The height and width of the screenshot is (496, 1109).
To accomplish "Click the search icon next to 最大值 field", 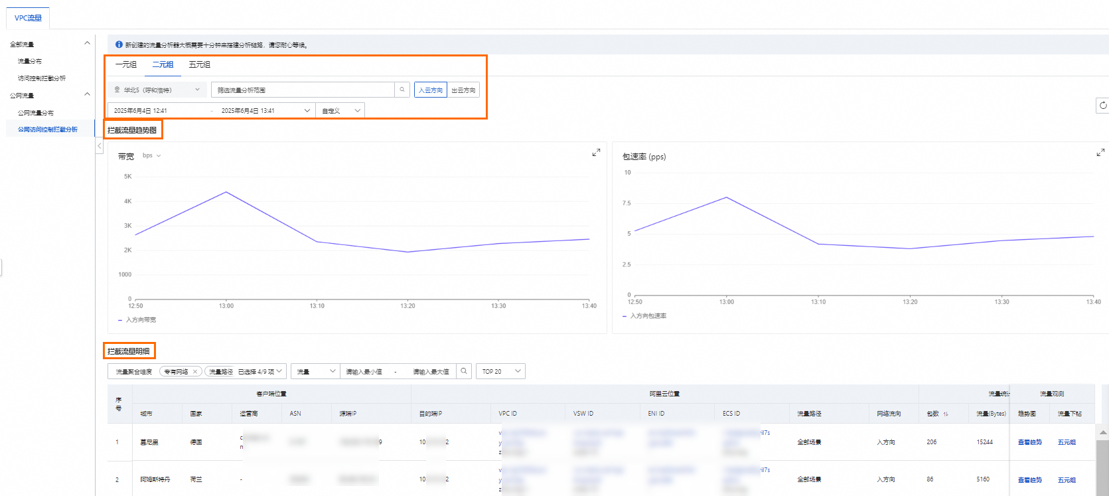I will click(465, 371).
